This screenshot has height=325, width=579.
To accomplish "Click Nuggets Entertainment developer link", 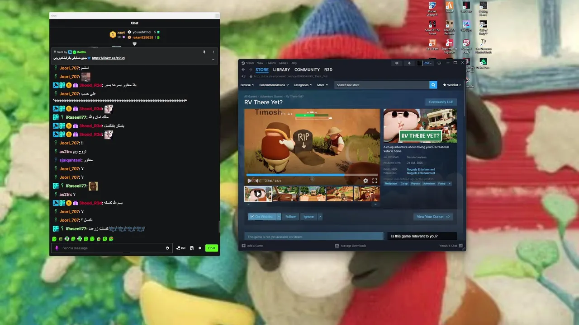I will click(x=421, y=170).
